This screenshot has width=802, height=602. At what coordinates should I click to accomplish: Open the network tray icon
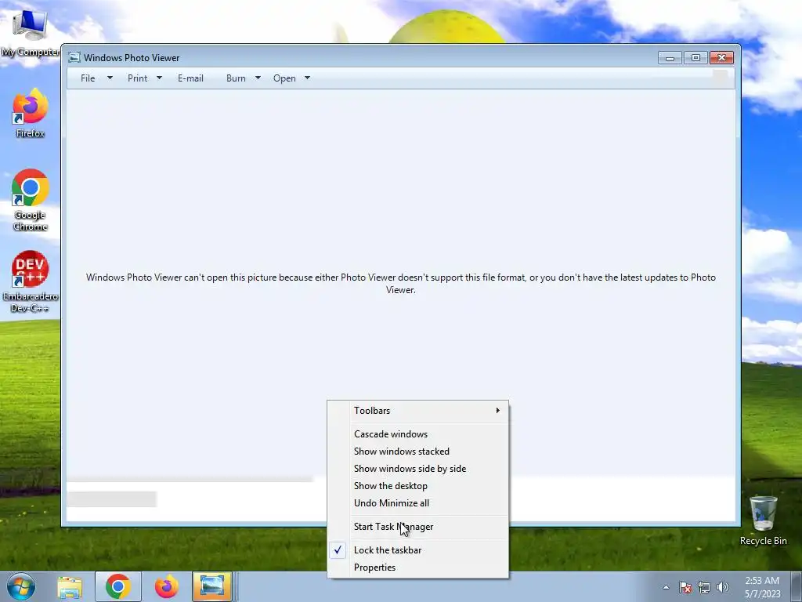point(704,587)
